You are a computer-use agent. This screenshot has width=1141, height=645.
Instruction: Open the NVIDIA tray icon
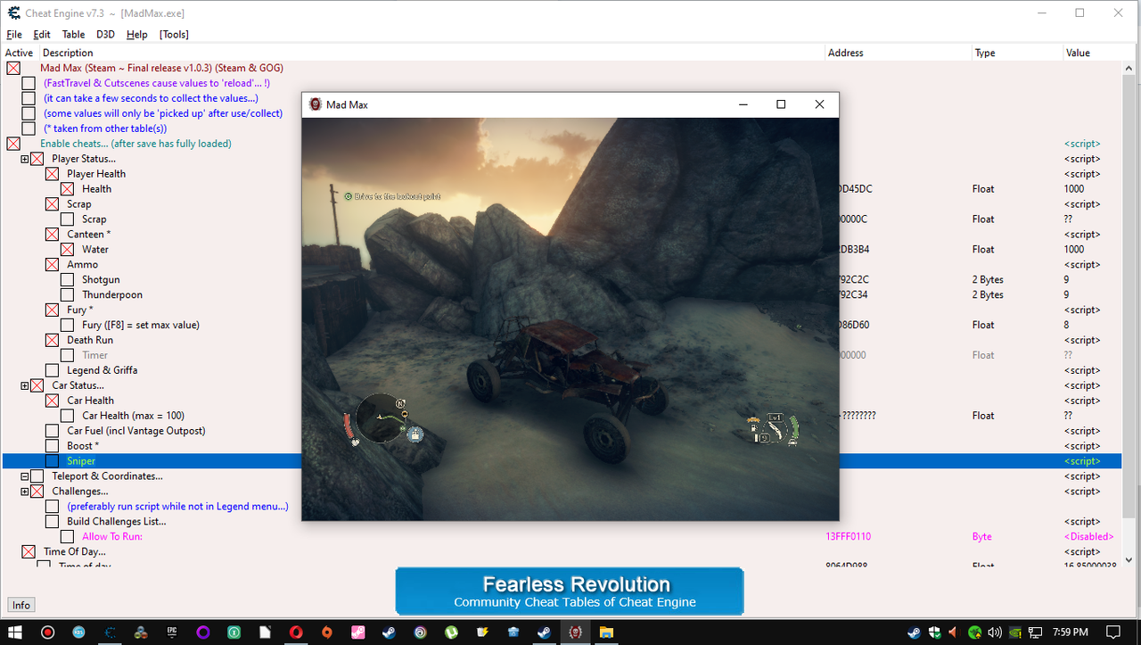click(x=1014, y=633)
